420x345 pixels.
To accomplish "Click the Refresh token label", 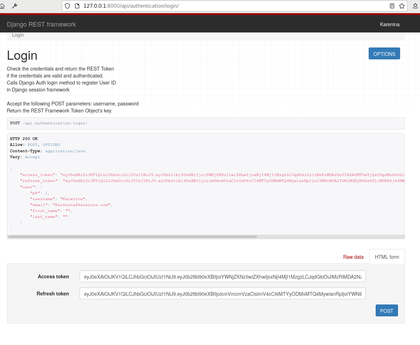I will coord(53,294).
